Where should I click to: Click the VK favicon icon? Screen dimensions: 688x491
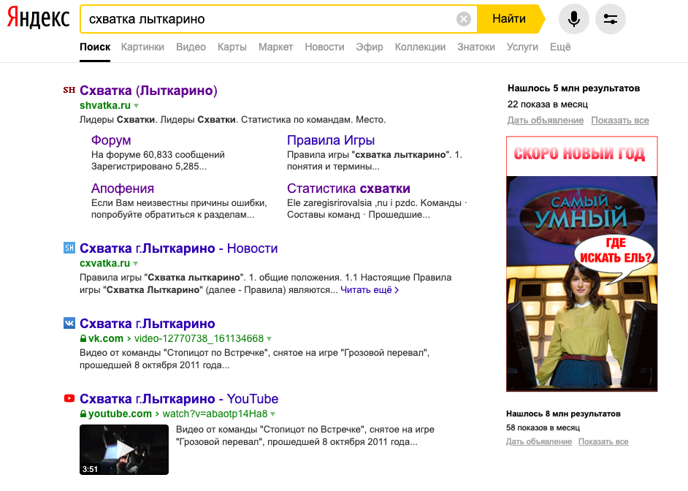[69, 323]
